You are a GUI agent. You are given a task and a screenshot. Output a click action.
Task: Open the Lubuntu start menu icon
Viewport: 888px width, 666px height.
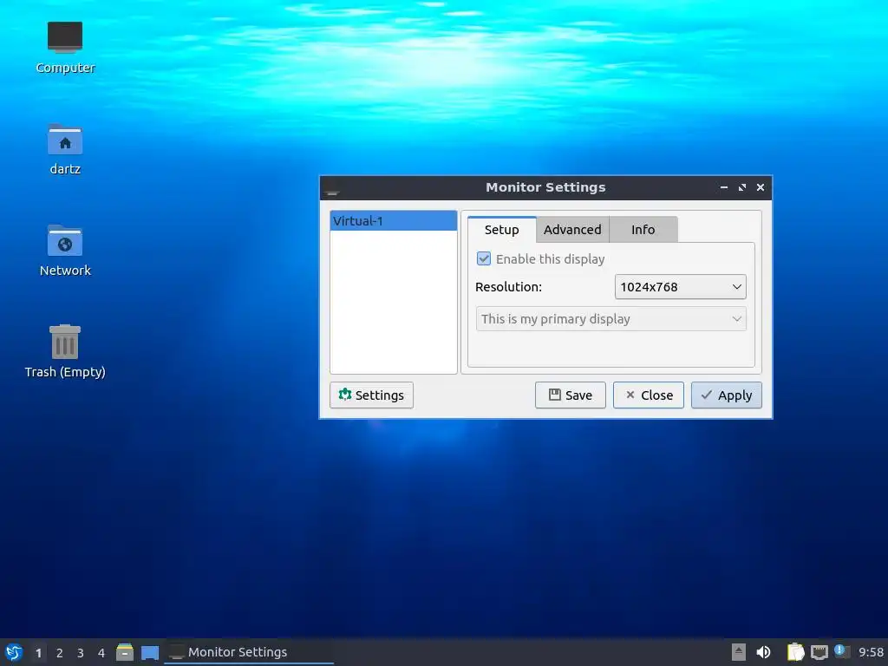coord(14,652)
